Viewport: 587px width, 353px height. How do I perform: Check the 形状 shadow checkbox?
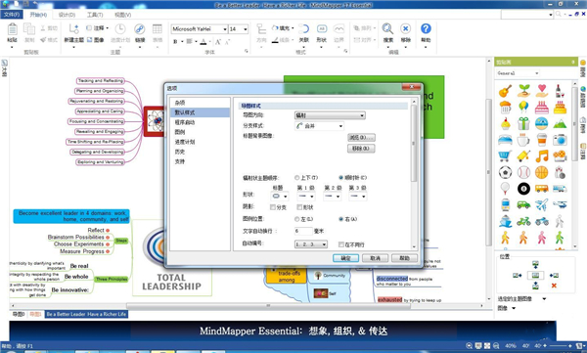(x=299, y=207)
